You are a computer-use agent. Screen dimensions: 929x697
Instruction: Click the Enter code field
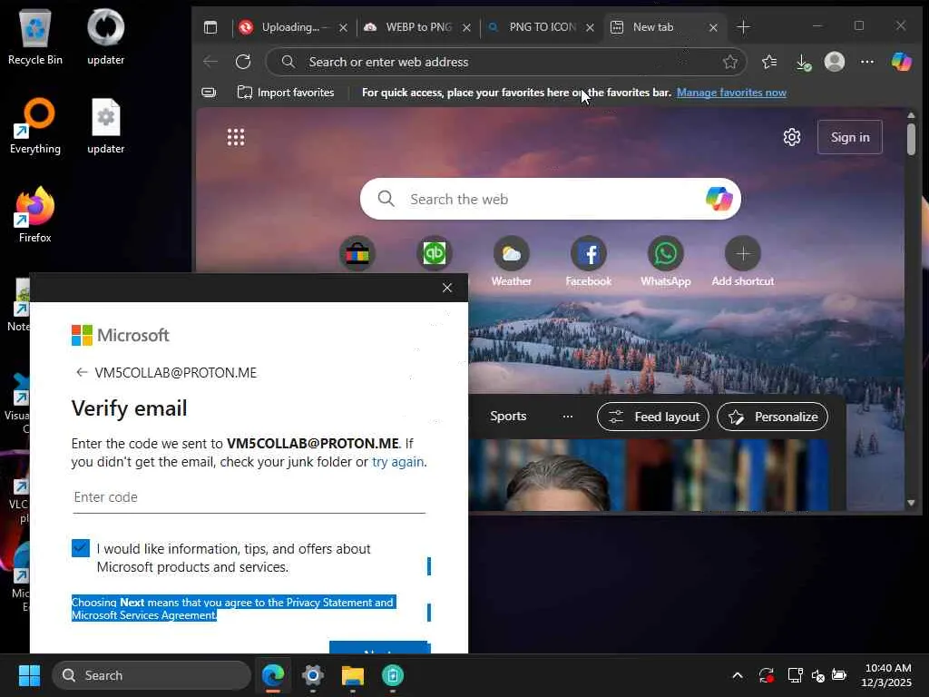pos(249,498)
